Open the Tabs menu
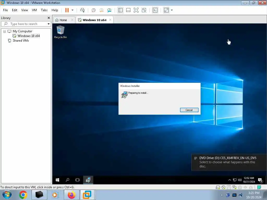This screenshot has width=267, height=200. point(44,10)
